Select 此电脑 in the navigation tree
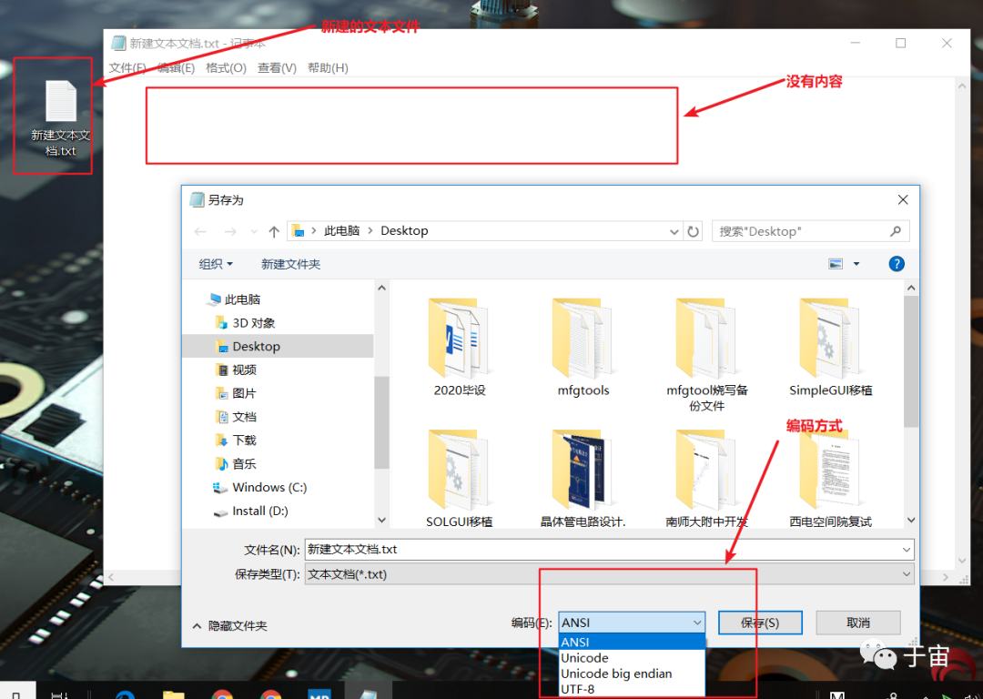Image resolution: width=983 pixels, height=699 pixels. pyautogui.click(x=242, y=299)
